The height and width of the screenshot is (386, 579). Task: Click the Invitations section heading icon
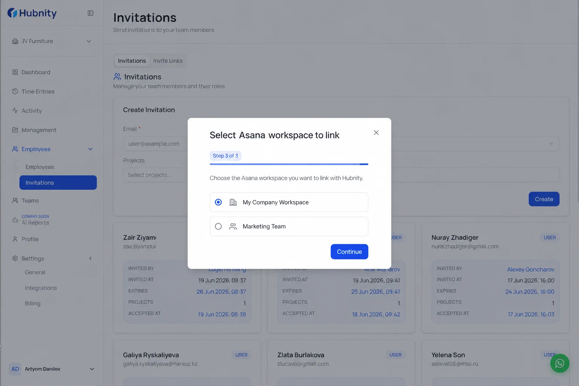(117, 77)
